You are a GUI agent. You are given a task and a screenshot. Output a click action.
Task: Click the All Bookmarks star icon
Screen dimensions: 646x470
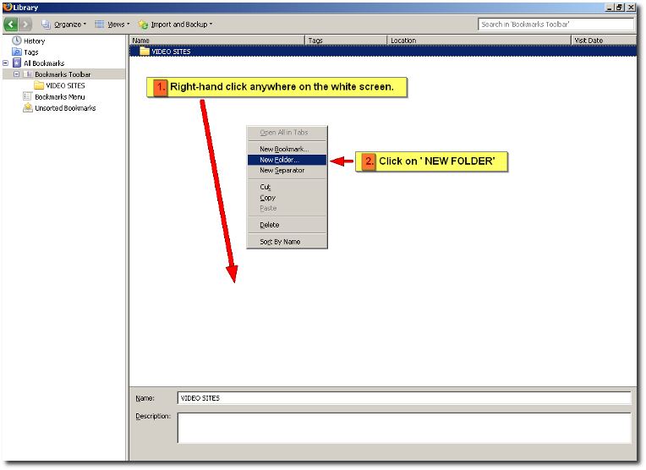pyautogui.click(x=17, y=63)
